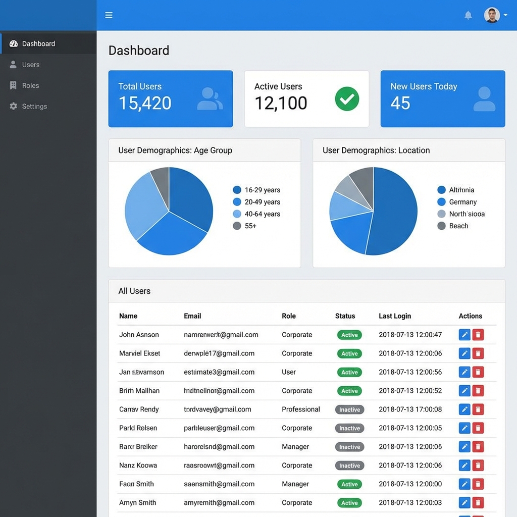Click the New Users Today card
The image size is (517, 517).
pyautogui.click(x=443, y=99)
